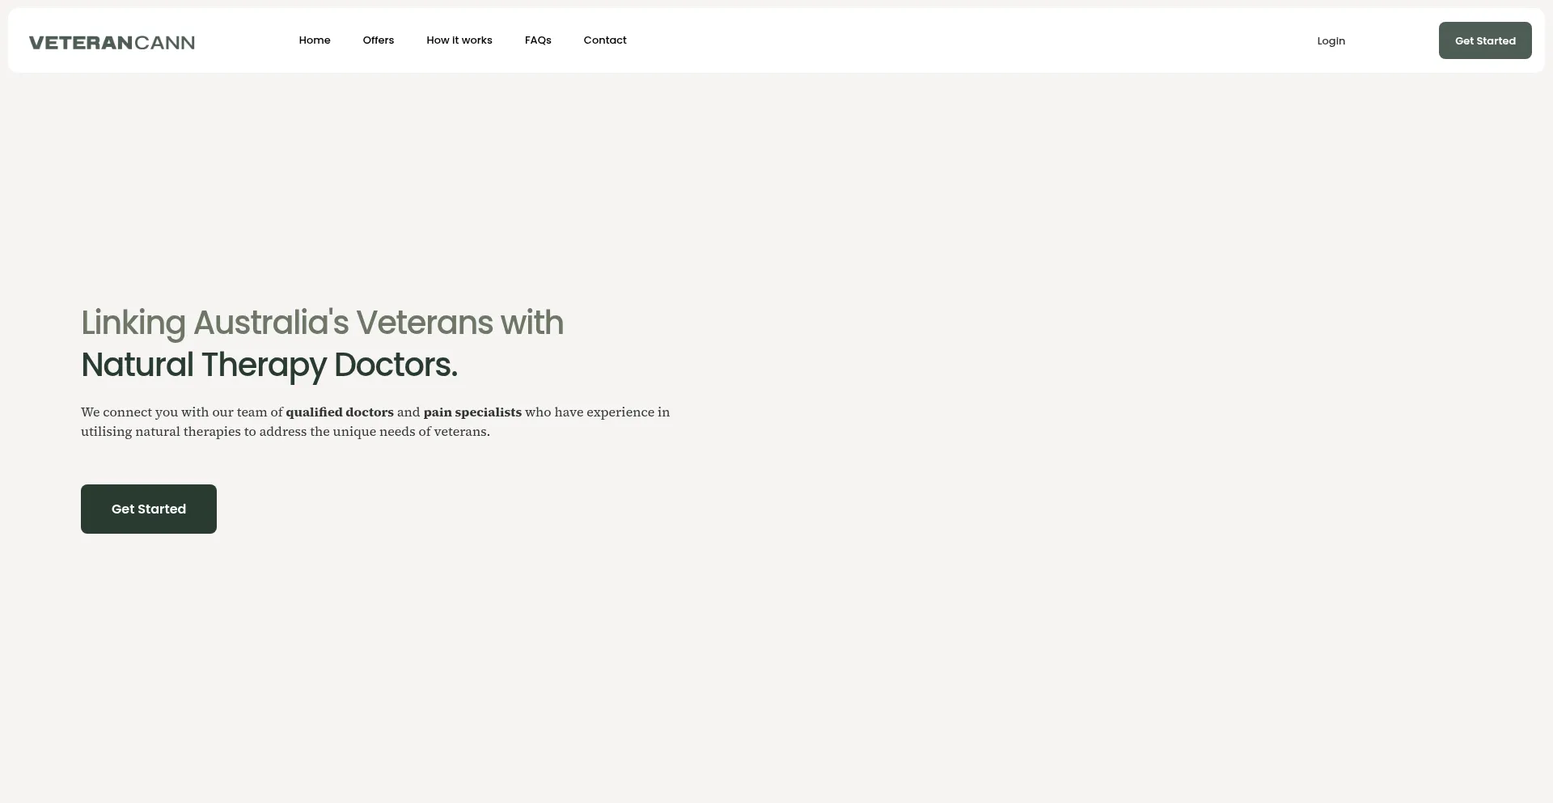Image resolution: width=1553 pixels, height=803 pixels.
Task: Click the 'utilising natural therapies' paragraph line
Action: click(286, 432)
